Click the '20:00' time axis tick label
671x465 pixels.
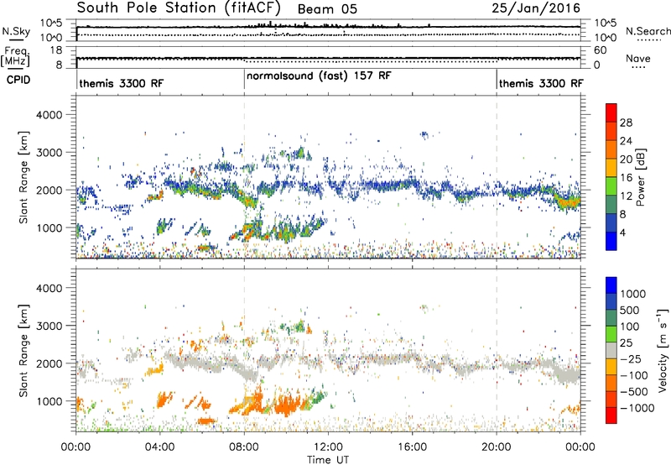click(x=497, y=447)
